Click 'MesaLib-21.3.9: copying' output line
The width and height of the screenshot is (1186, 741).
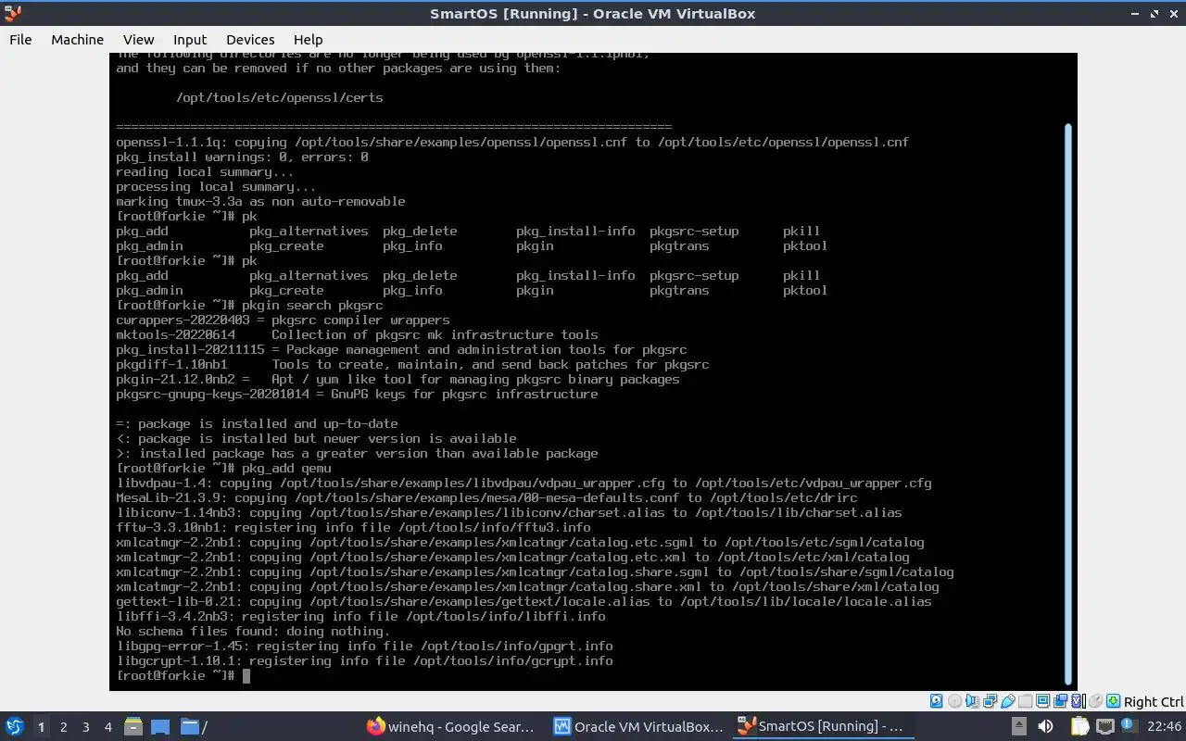point(486,497)
